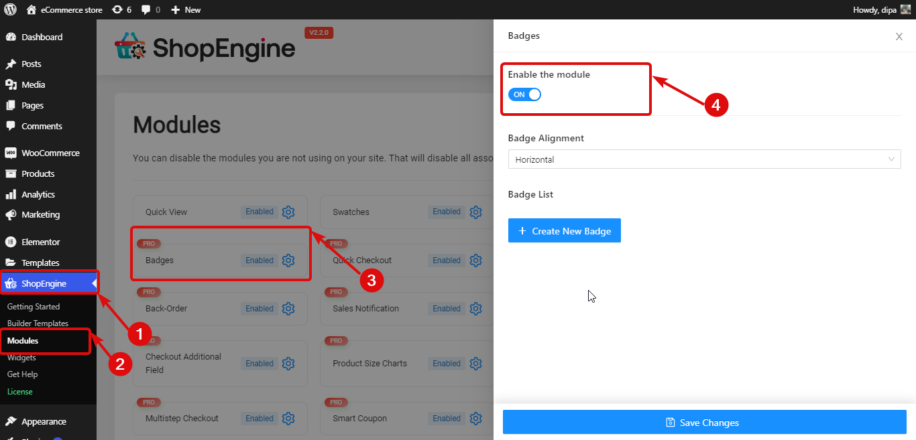Click the WordPress logo in admin bar
This screenshot has height=440, width=916.
click(10, 9)
